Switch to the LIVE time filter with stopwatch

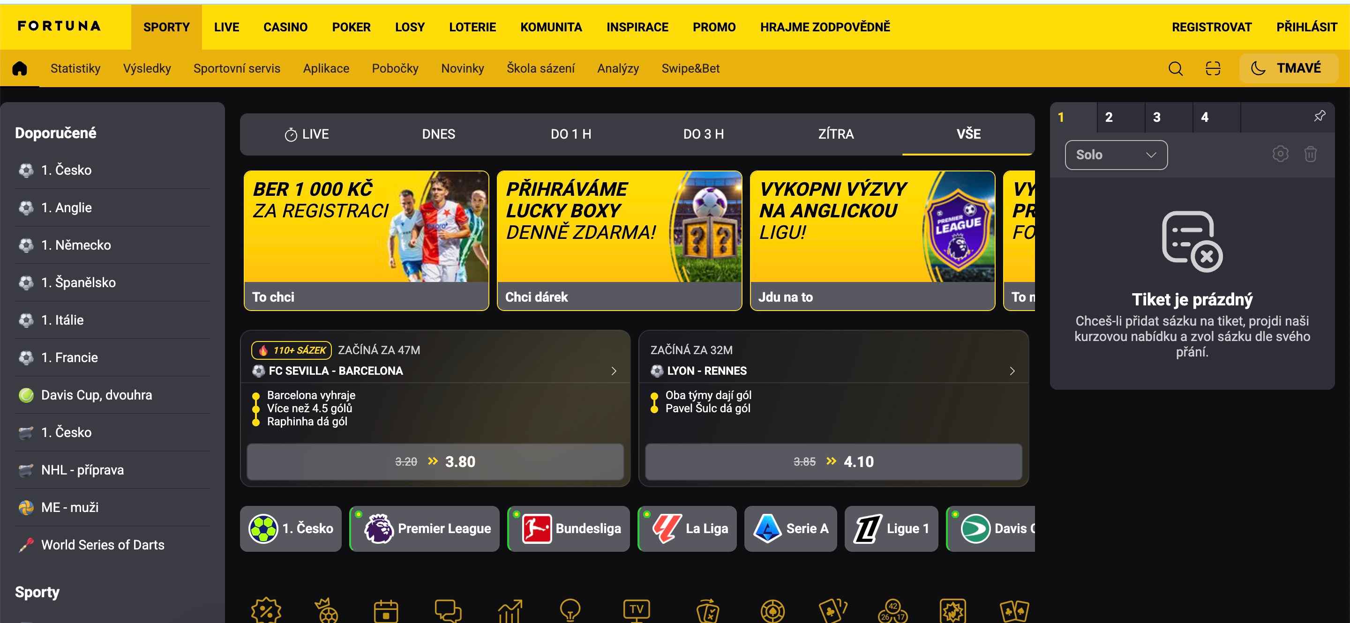click(x=307, y=134)
